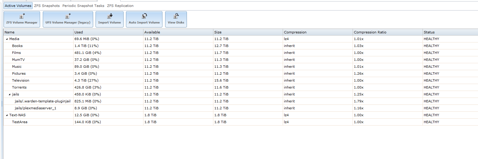This screenshot has height=159, width=478.
Task: Select the MumTV dataset
Action: 241,60
